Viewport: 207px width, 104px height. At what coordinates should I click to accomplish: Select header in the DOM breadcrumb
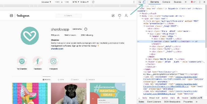[x=185, y=98]
